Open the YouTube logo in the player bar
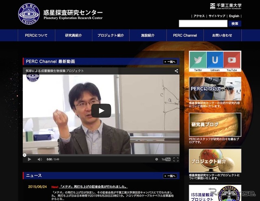 point(166,159)
